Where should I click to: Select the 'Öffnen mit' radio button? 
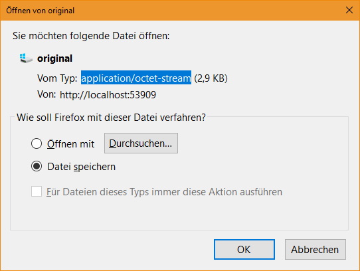click(37, 143)
